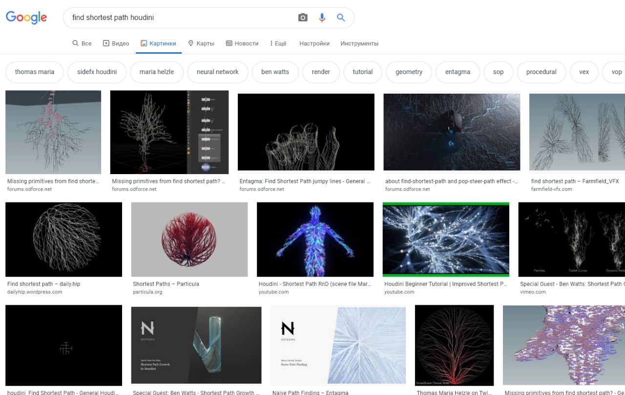Switch to the Карты tab

click(x=201, y=43)
